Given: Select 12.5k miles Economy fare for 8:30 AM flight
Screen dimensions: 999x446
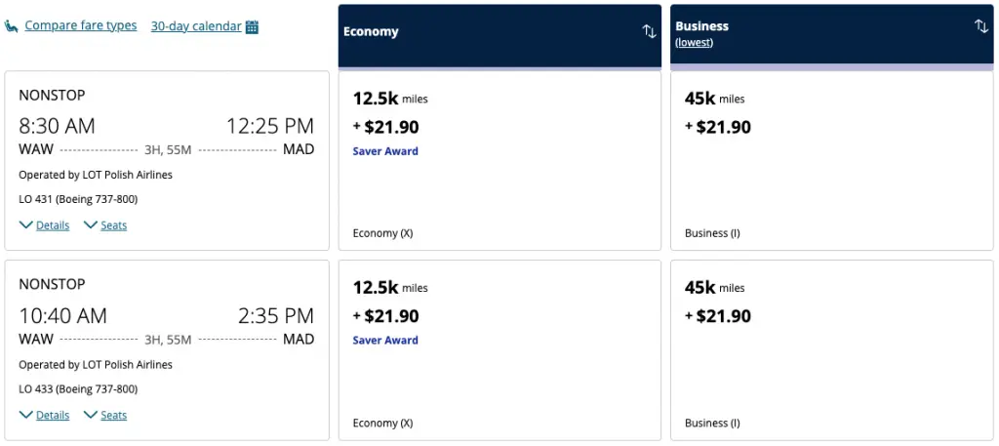Looking at the screenshot, I should (x=499, y=160).
